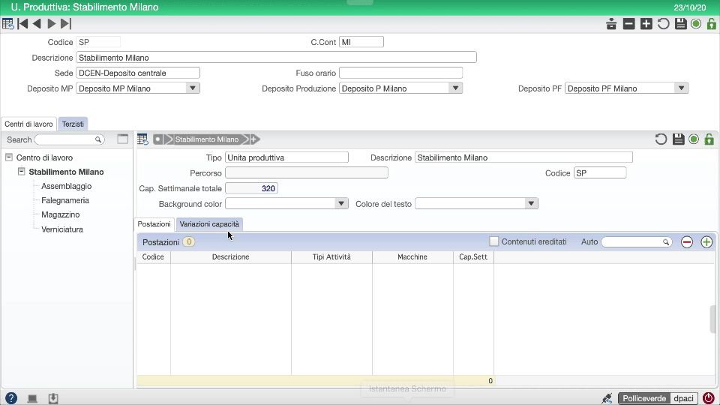This screenshot has width=720, height=405.
Task: Click the download tray icon in status bar
Action: [53, 398]
